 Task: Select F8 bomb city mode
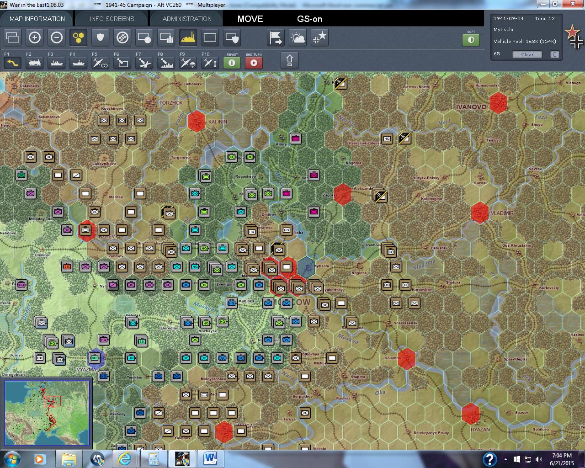166,62
